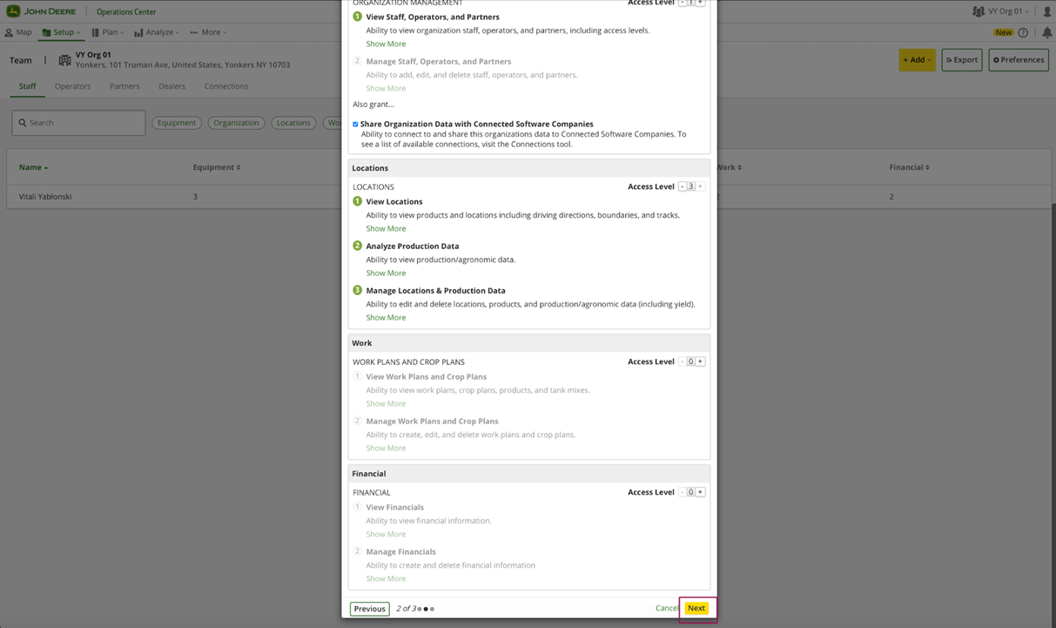Image resolution: width=1056 pixels, height=628 pixels.
Task: Increase Financial access level with plus
Action: (x=700, y=492)
